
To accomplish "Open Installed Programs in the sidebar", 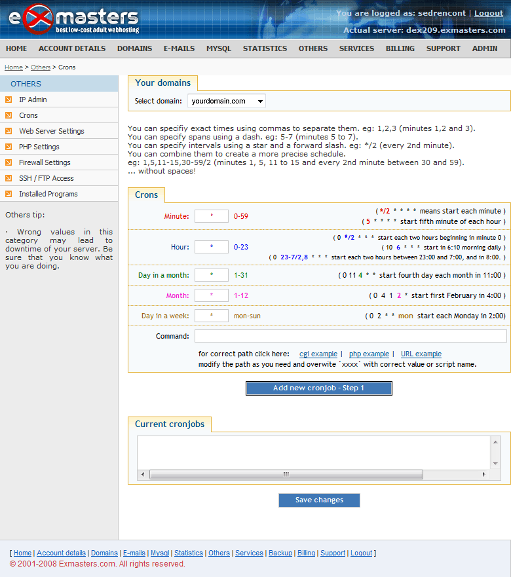I will (x=48, y=194).
